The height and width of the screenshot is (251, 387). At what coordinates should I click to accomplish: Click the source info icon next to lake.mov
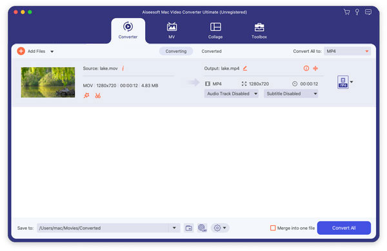click(123, 68)
